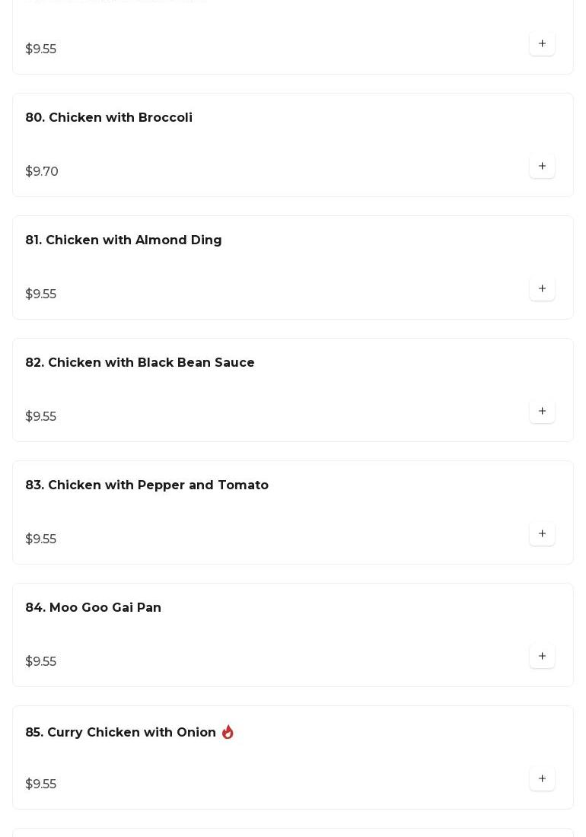Image resolution: width=586 pixels, height=837 pixels.
Task: View 83. Chicken with Pepper and Tomato
Action: point(147,485)
